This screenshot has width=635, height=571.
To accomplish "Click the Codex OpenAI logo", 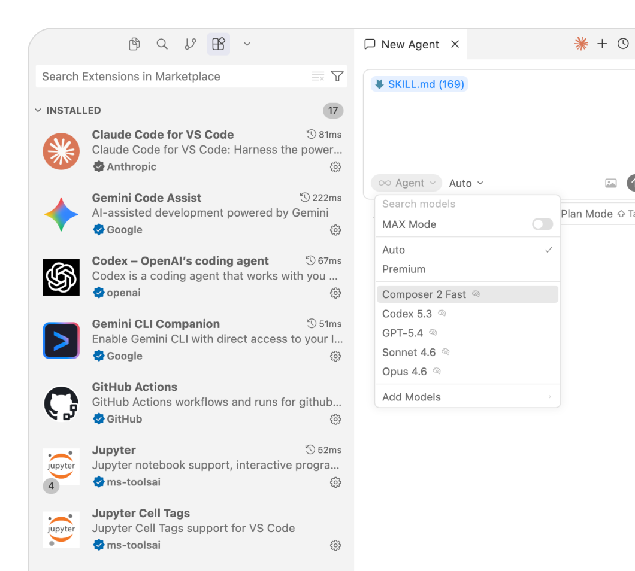I will (61, 278).
